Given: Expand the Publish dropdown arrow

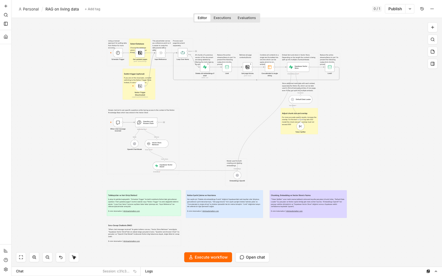Looking at the screenshot, I should point(410,9).
